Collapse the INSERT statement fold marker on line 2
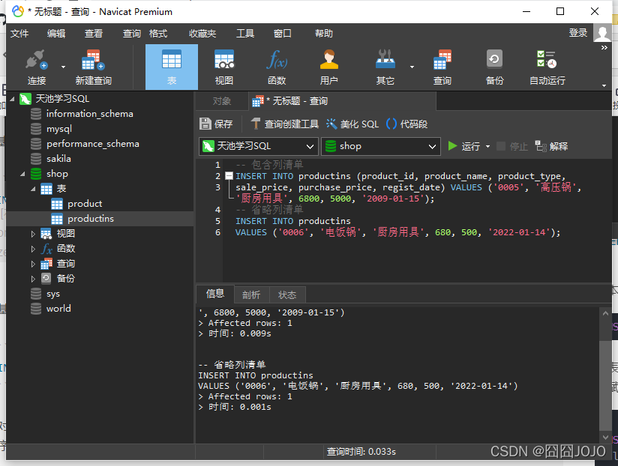The height and width of the screenshot is (466, 618). point(229,176)
